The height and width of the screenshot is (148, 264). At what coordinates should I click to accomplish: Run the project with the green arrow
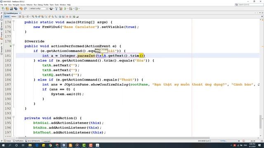(65, 9)
